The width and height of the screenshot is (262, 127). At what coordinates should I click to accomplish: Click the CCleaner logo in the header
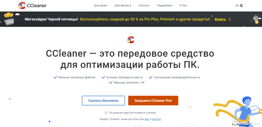coord(32,5)
